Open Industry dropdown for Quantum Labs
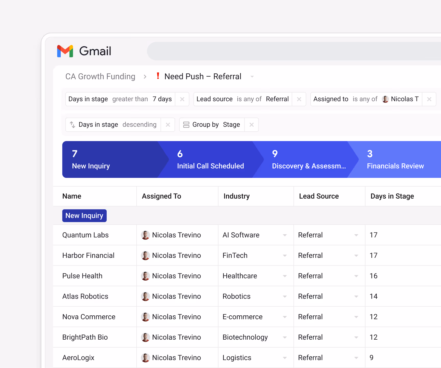This screenshot has height=368, width=441. [285, 235]
